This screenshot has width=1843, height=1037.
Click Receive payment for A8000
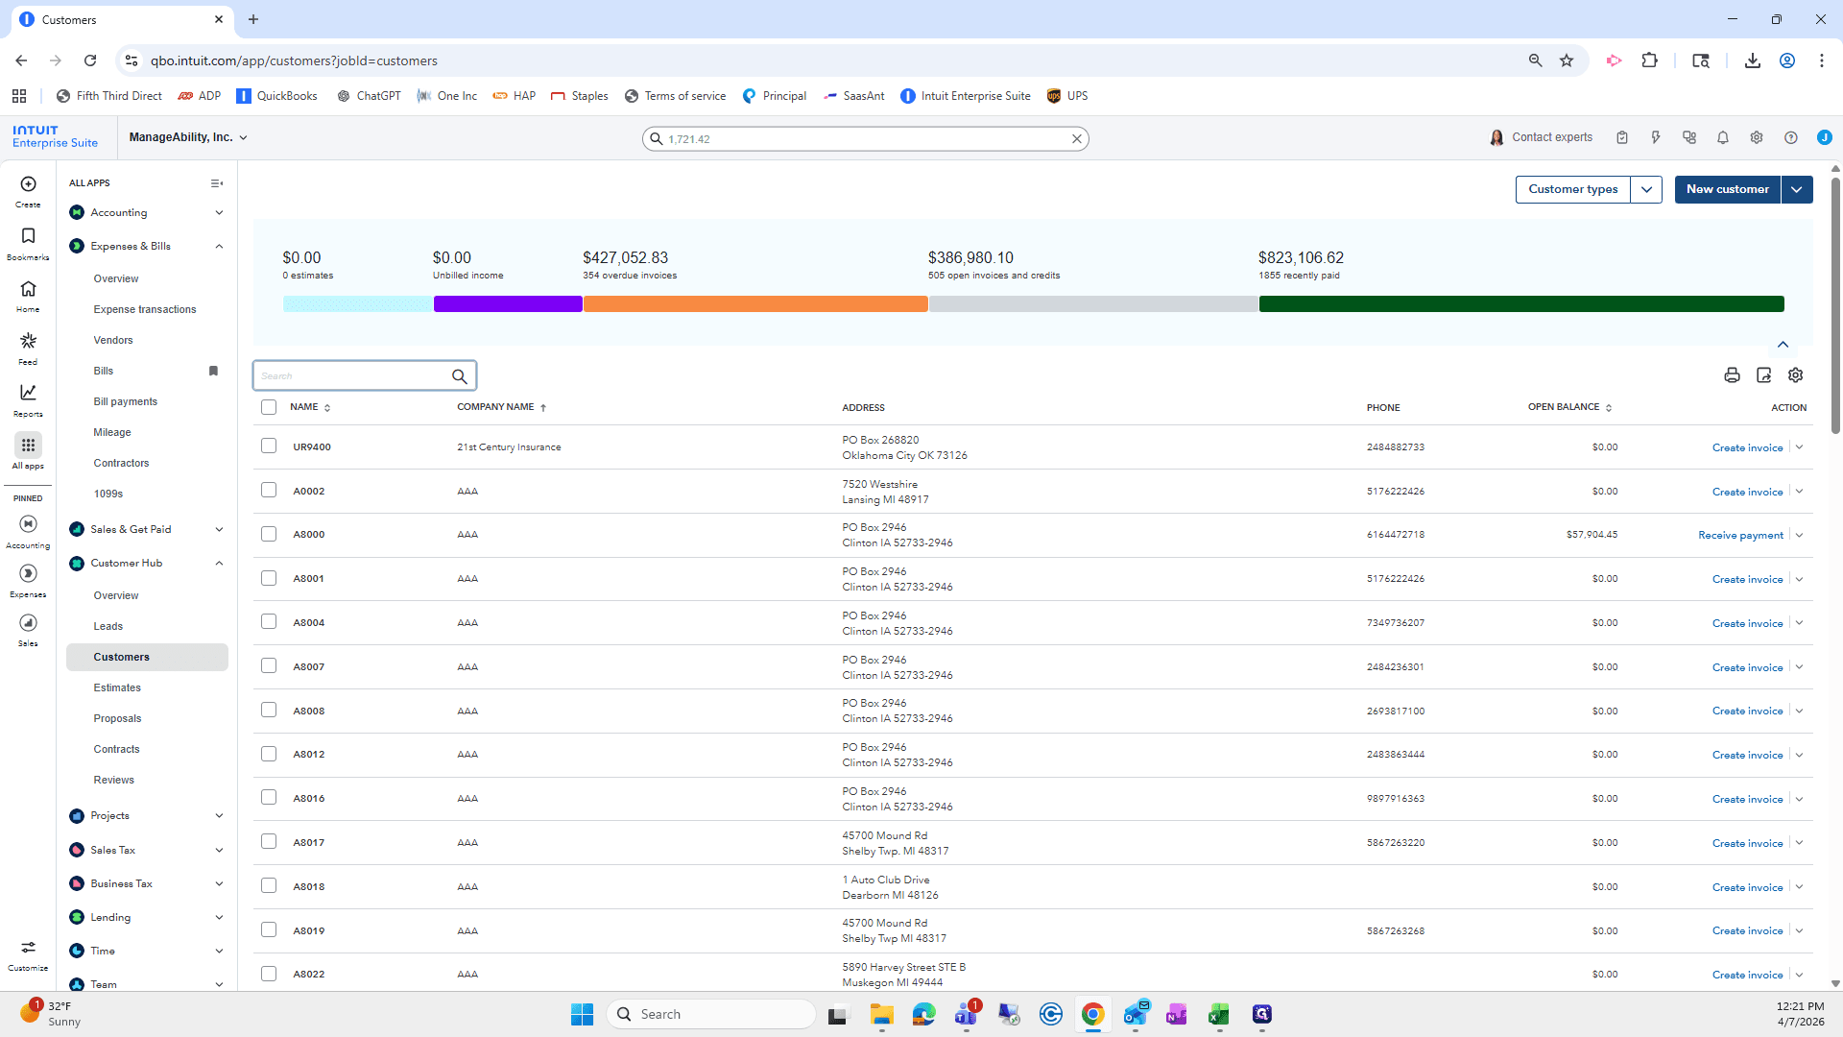[1740, 536]
